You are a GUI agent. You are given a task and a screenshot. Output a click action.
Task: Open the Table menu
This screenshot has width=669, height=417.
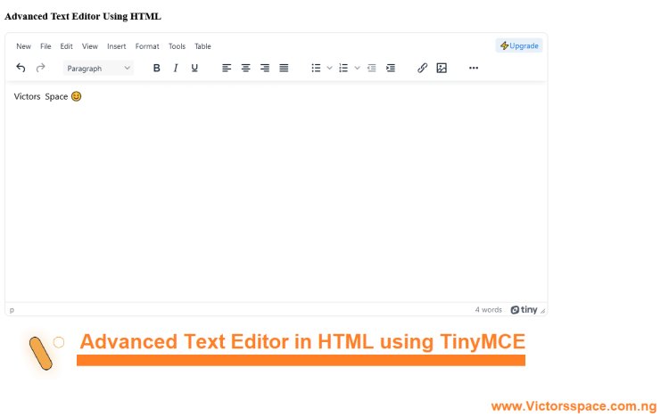[202, 46]
